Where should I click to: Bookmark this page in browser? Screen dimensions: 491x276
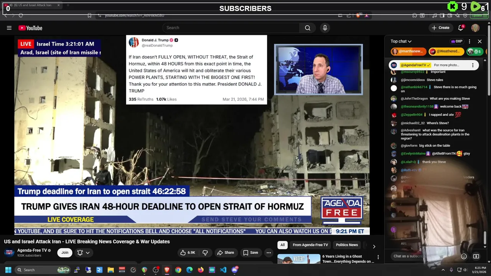pos(89,15)
